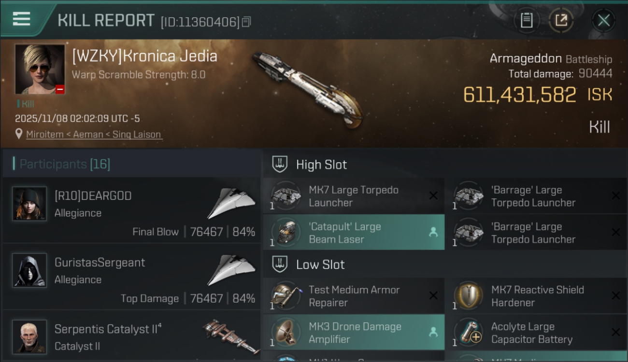628x362 pixels.
Task: Copy the kill report ID icon
Action: [x=246, y=22]
